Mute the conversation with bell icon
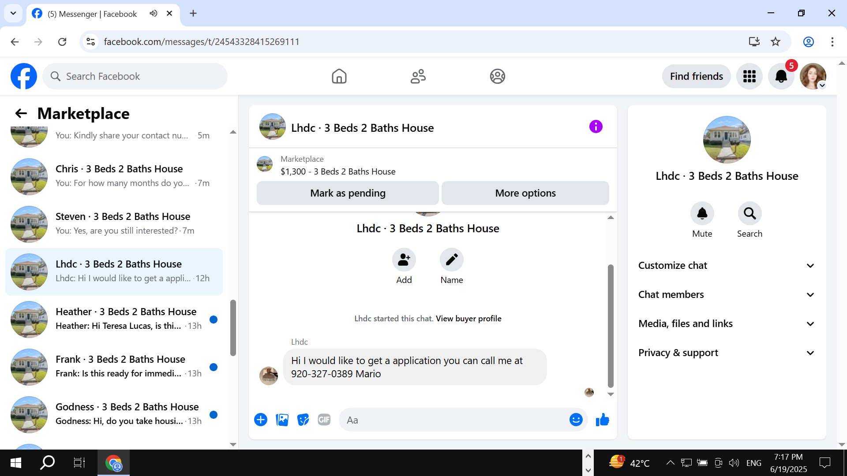This screenshot has height=476, width=847. (x=702, y=214)
